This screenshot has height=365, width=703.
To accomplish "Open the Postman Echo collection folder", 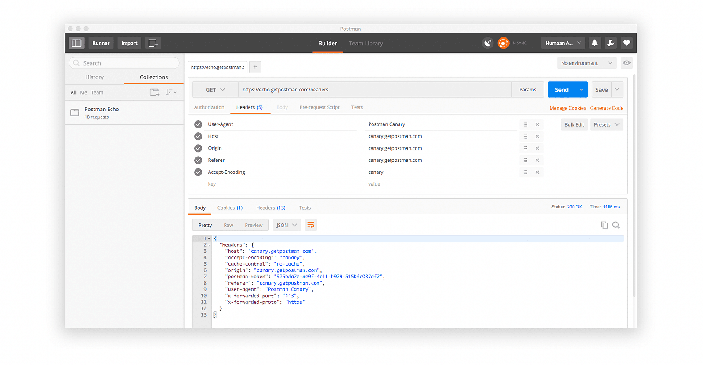I will (x=124, y=113).
